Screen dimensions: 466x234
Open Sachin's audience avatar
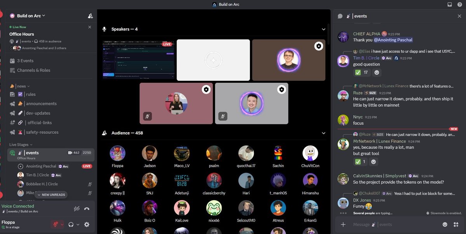(x=278, y=153)
